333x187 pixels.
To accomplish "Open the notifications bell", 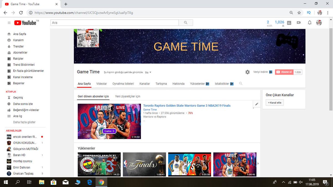I will (x=310, y=23).
